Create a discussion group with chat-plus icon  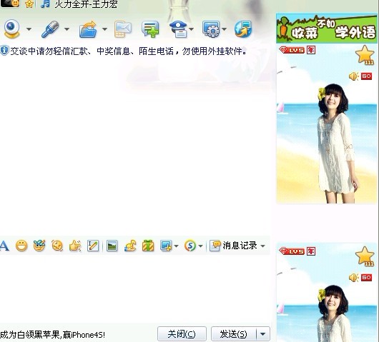[150, 29]
